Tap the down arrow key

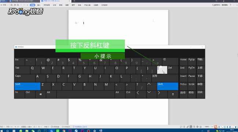[x=152, y=95]
